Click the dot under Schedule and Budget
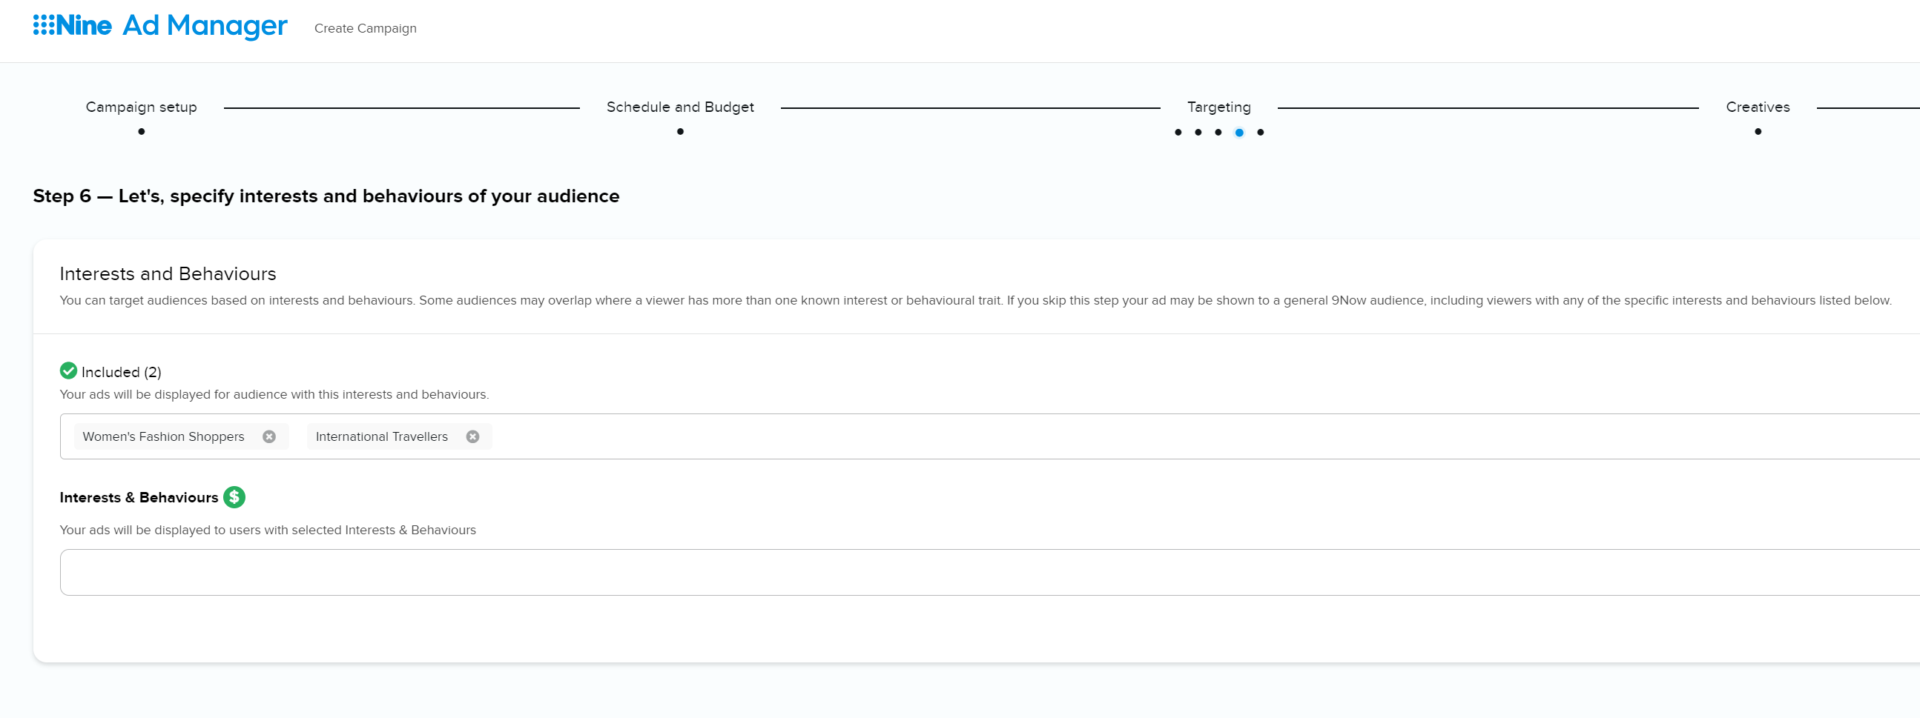 pos(680,132)
